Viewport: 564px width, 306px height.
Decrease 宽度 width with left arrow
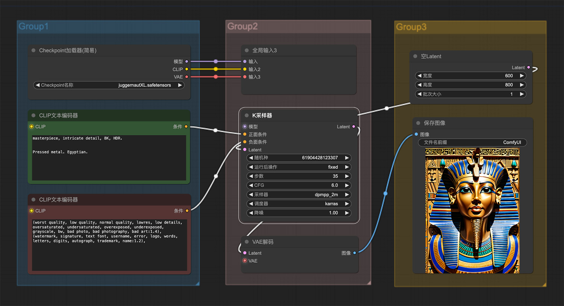(x=420, y=76)
